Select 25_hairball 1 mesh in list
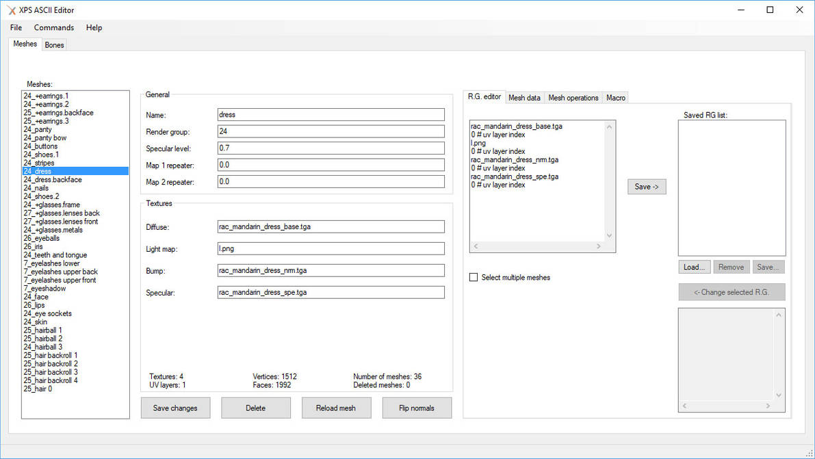The width and height of the screenshot is (815, 459). [42, 330]
